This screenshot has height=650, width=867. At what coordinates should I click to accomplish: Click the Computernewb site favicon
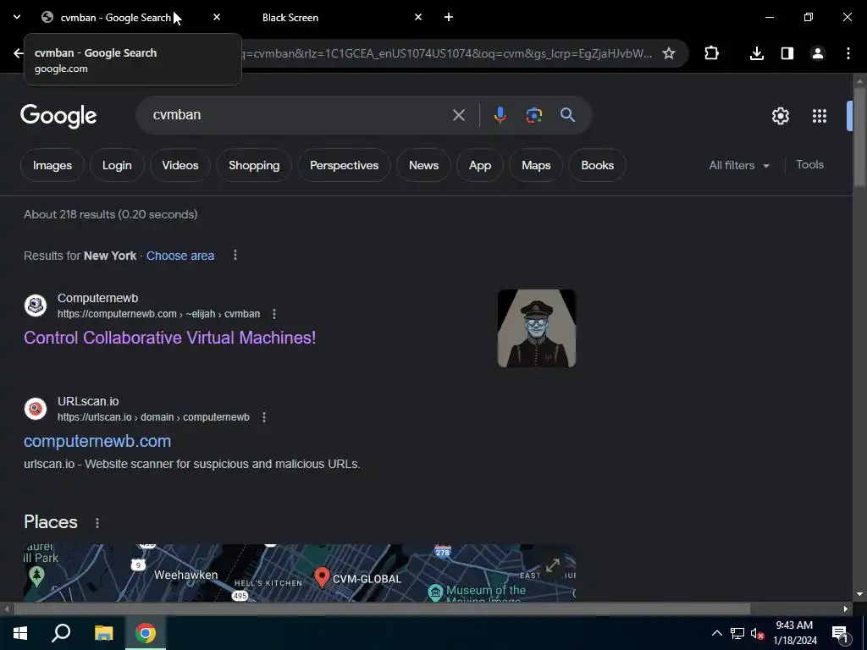[36, 306]
